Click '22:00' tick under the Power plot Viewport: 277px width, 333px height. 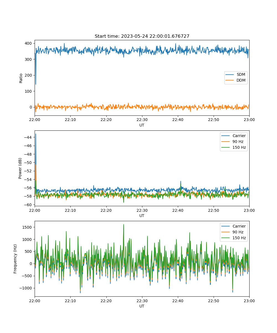pos(35,210)
